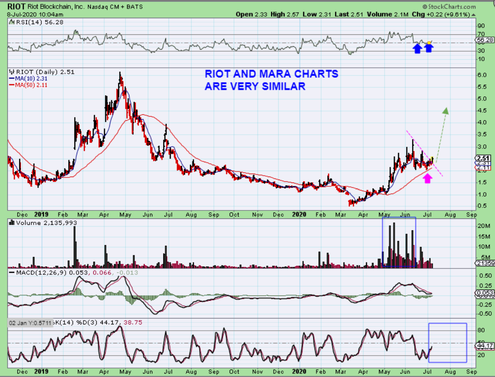Click the Chg +0.22 (+9.61%) value
The width and height of the screenshot is (495, 377).
[x=441, y=14]
